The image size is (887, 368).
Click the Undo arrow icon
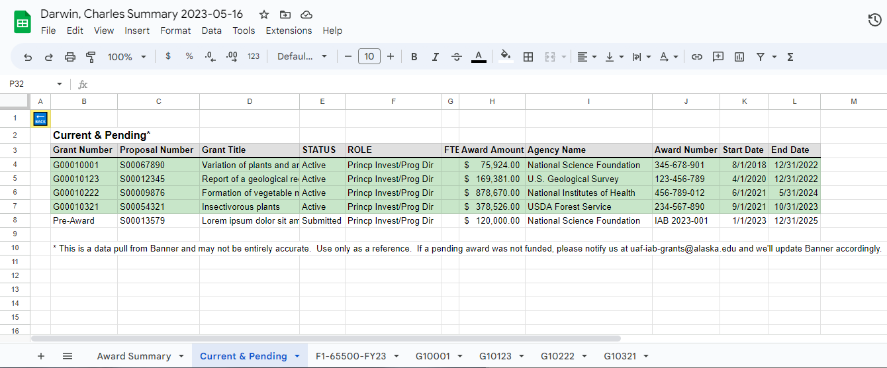[28, 57]
